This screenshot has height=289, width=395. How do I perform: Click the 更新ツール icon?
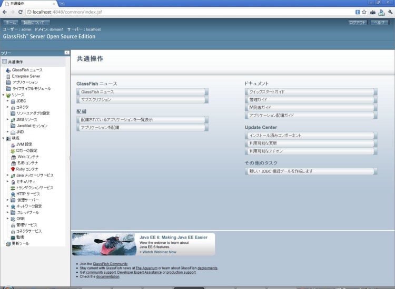8,243
